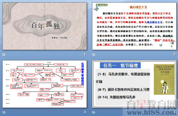Click the green label badge on slide 2
The height and width of the screenshot is (116, 178).
102,5
